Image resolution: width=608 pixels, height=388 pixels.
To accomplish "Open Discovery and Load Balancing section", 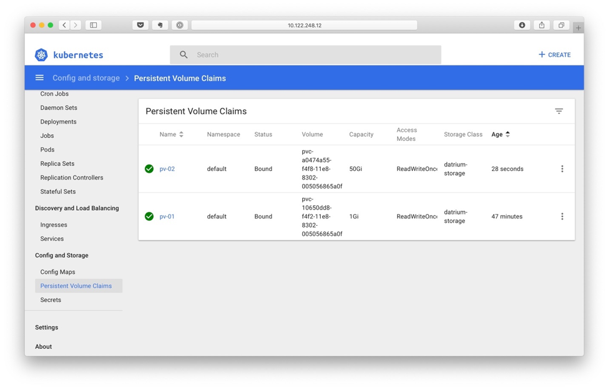I will [x=77, y=208].
